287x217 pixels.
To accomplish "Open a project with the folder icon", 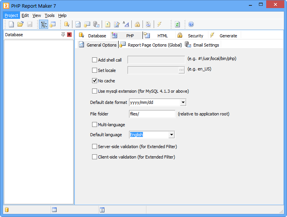I will click(x=20, y=24).
